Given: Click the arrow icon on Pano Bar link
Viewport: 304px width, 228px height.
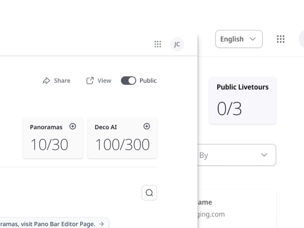Looking at the screenshot, I should [x=101, y=224].
